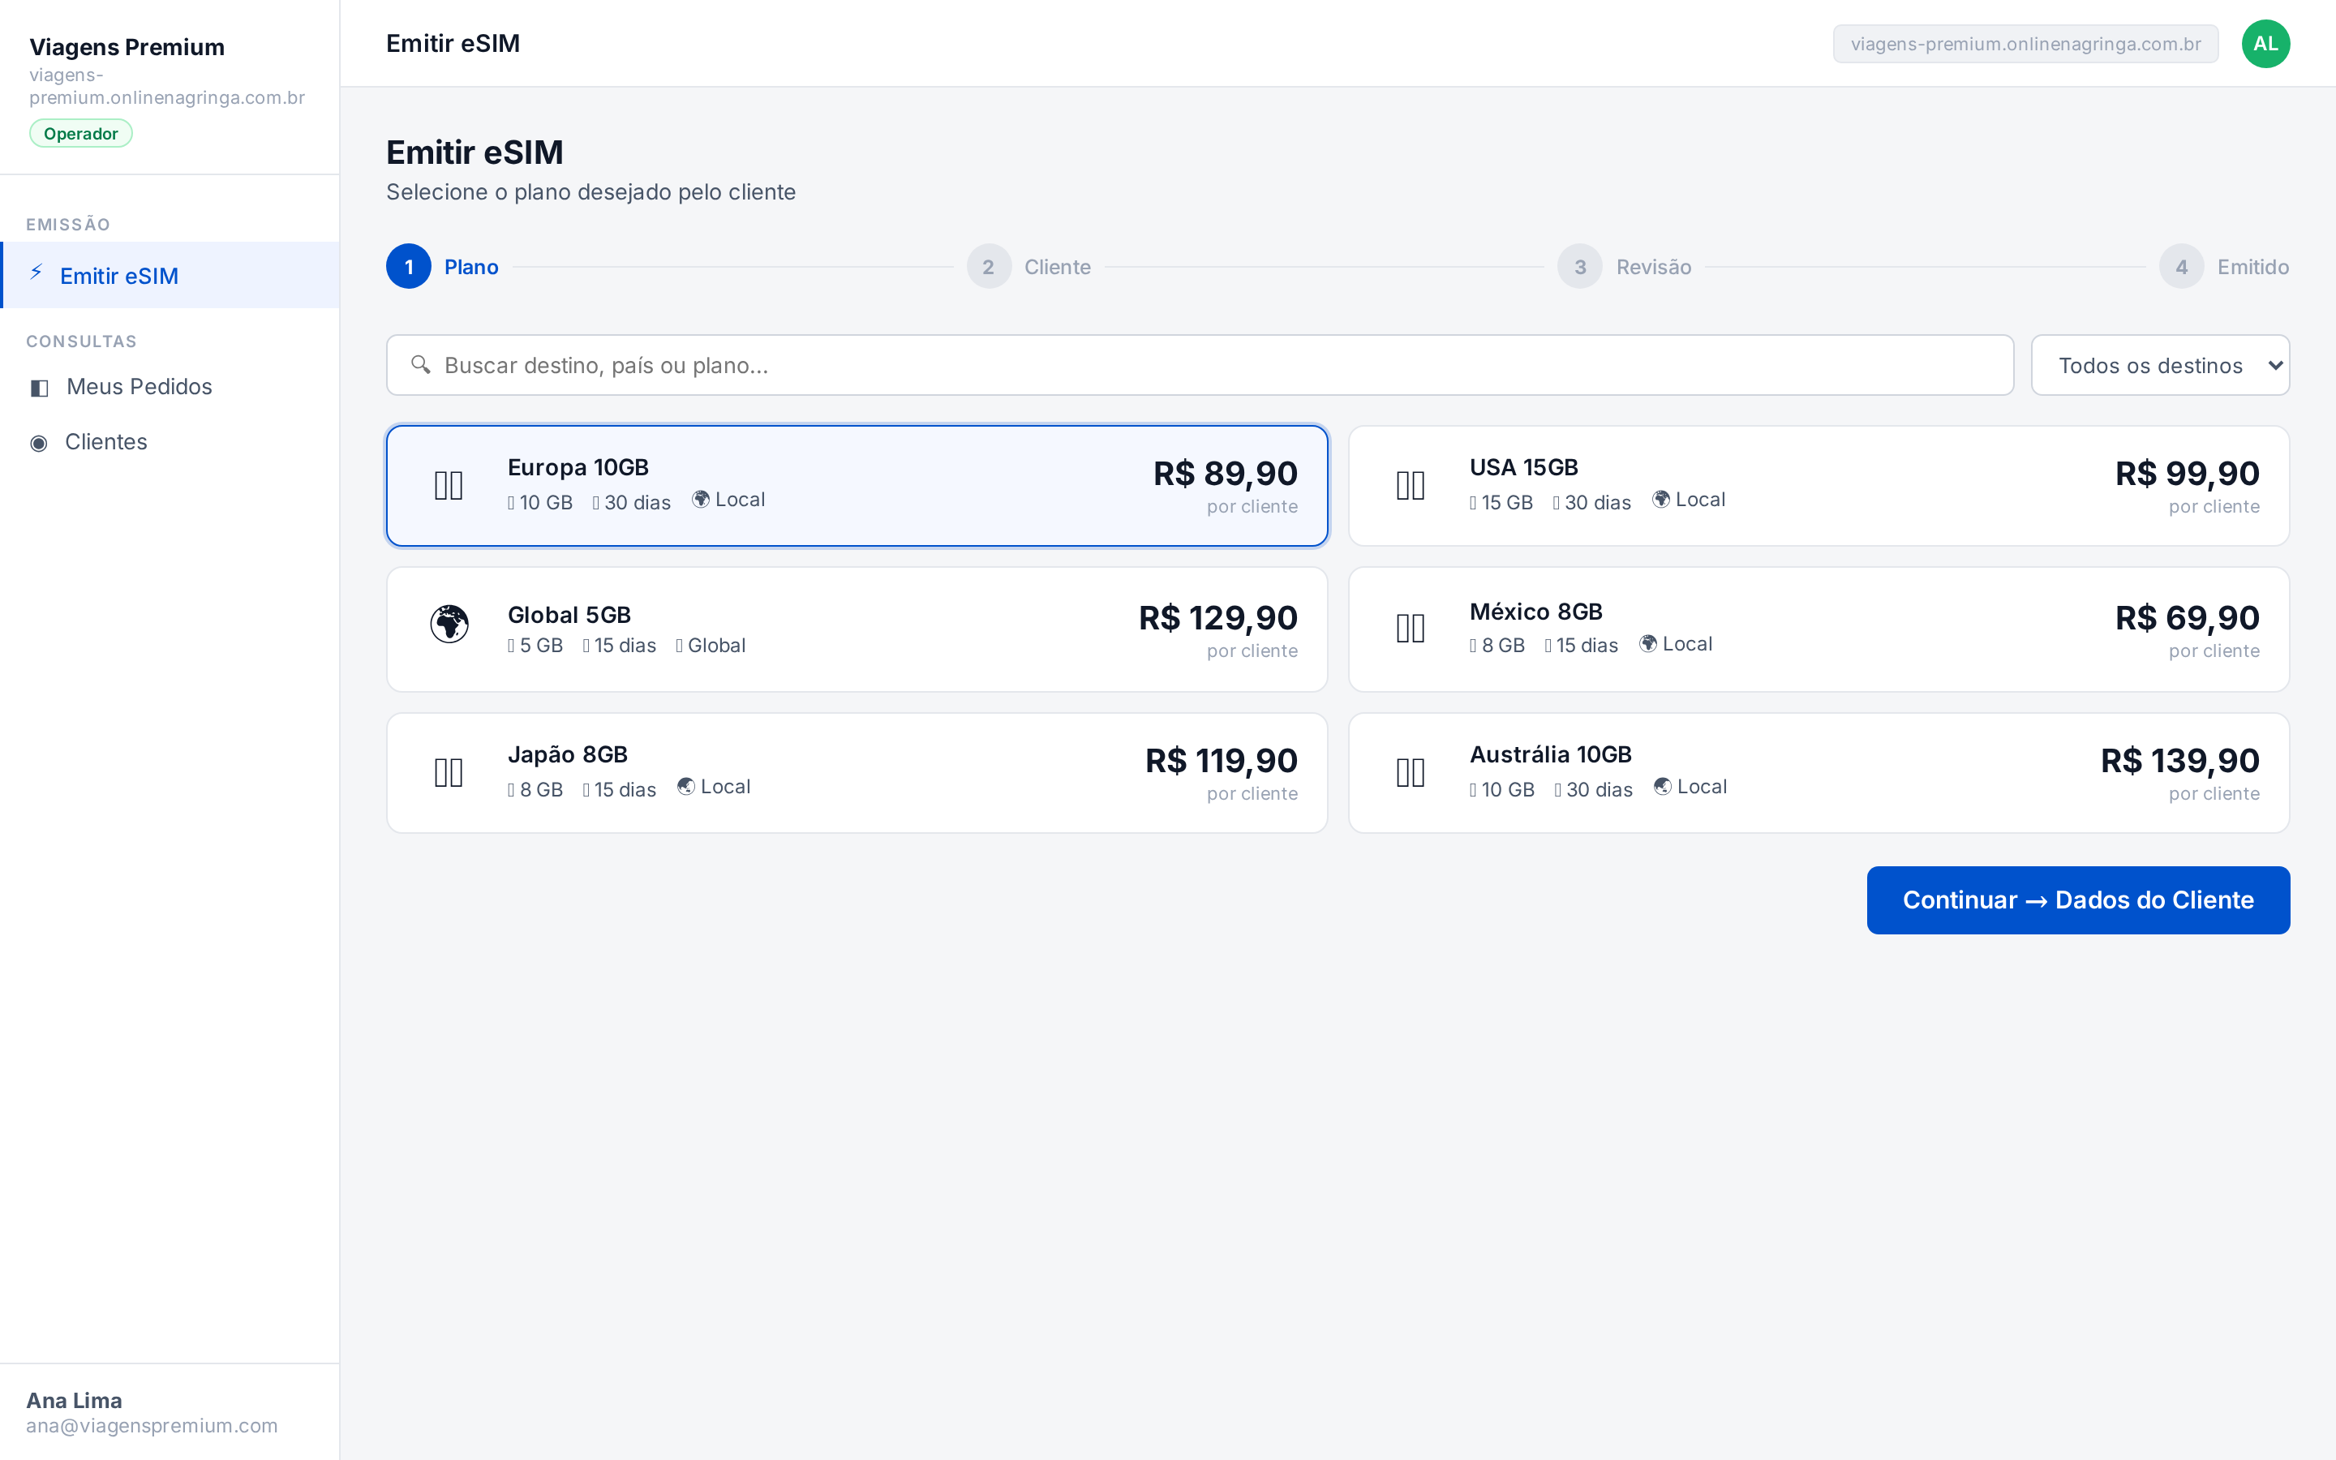Click the Austrália 10GB flag icon
Image resolution: width=2336 pixels, height=1460 pixels.
coord(1411,772)
